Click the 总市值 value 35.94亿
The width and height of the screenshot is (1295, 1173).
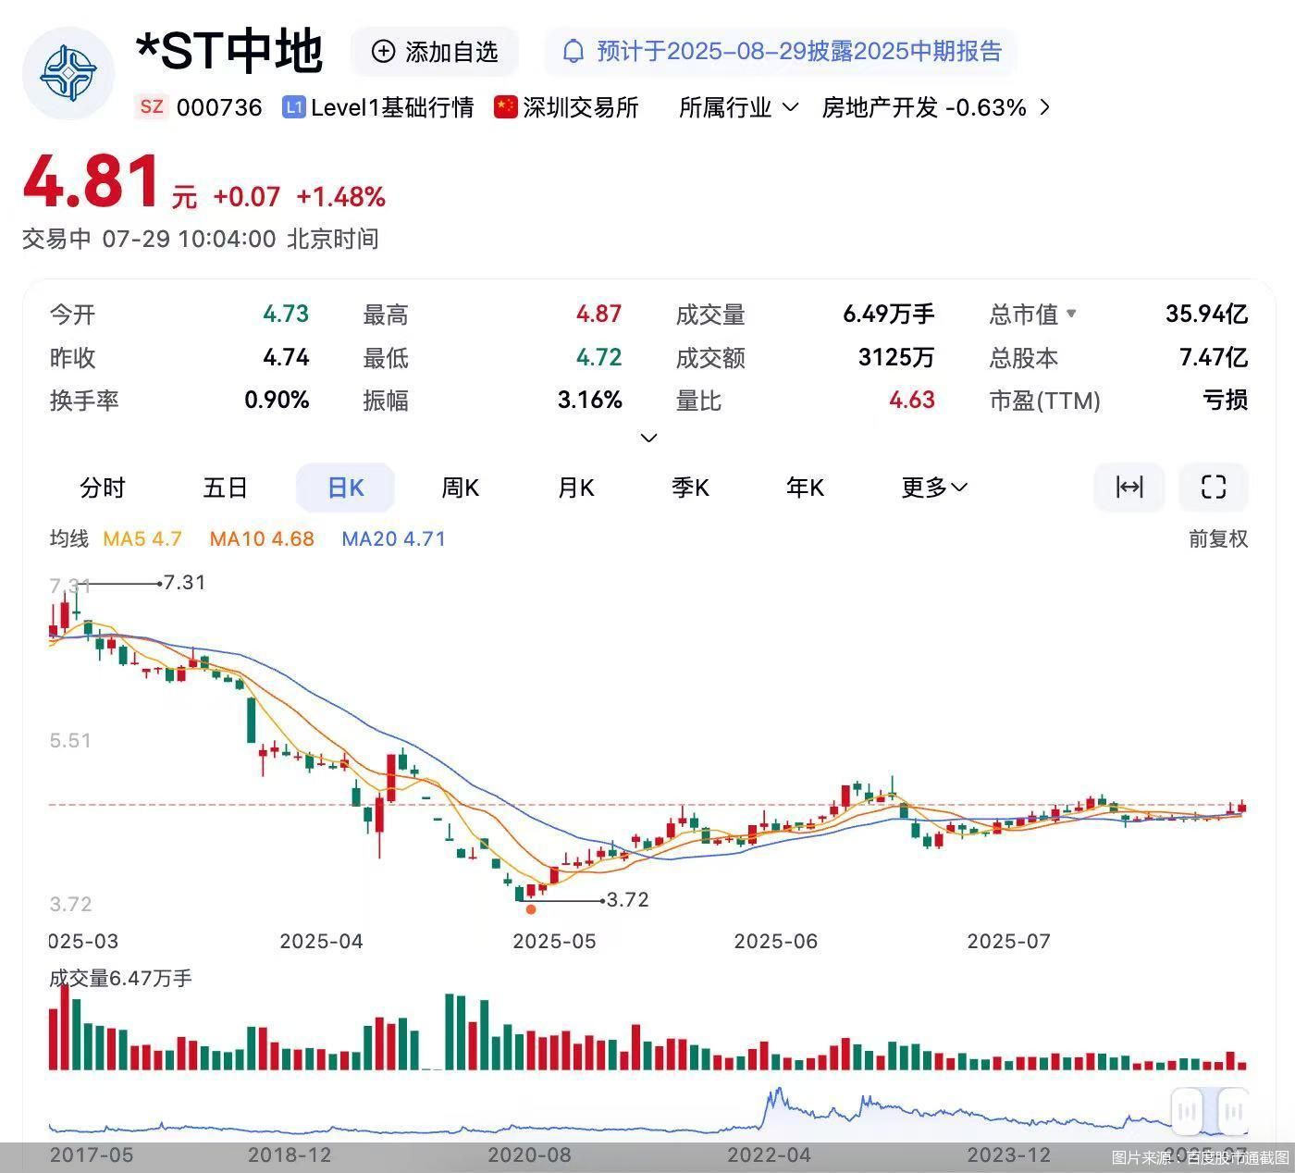coord(1206,314)
